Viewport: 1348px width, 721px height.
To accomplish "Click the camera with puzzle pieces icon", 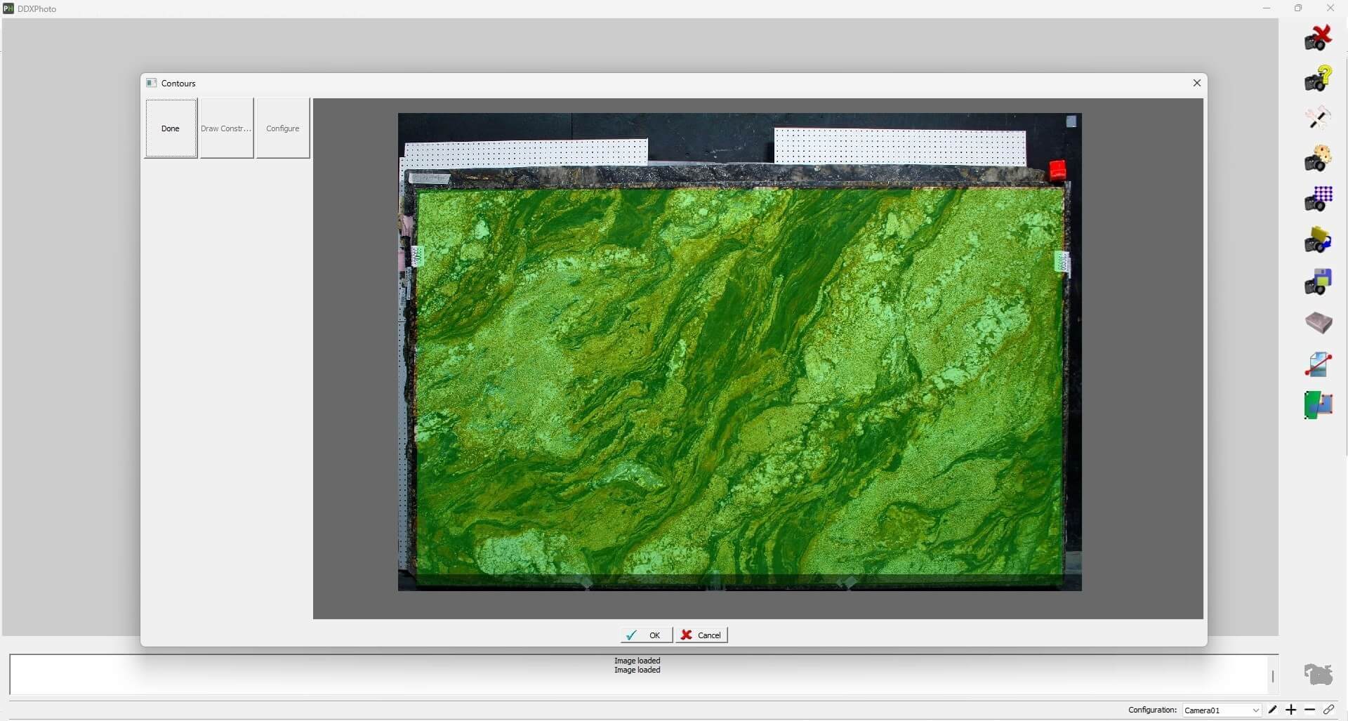I will coord(1318,159).
